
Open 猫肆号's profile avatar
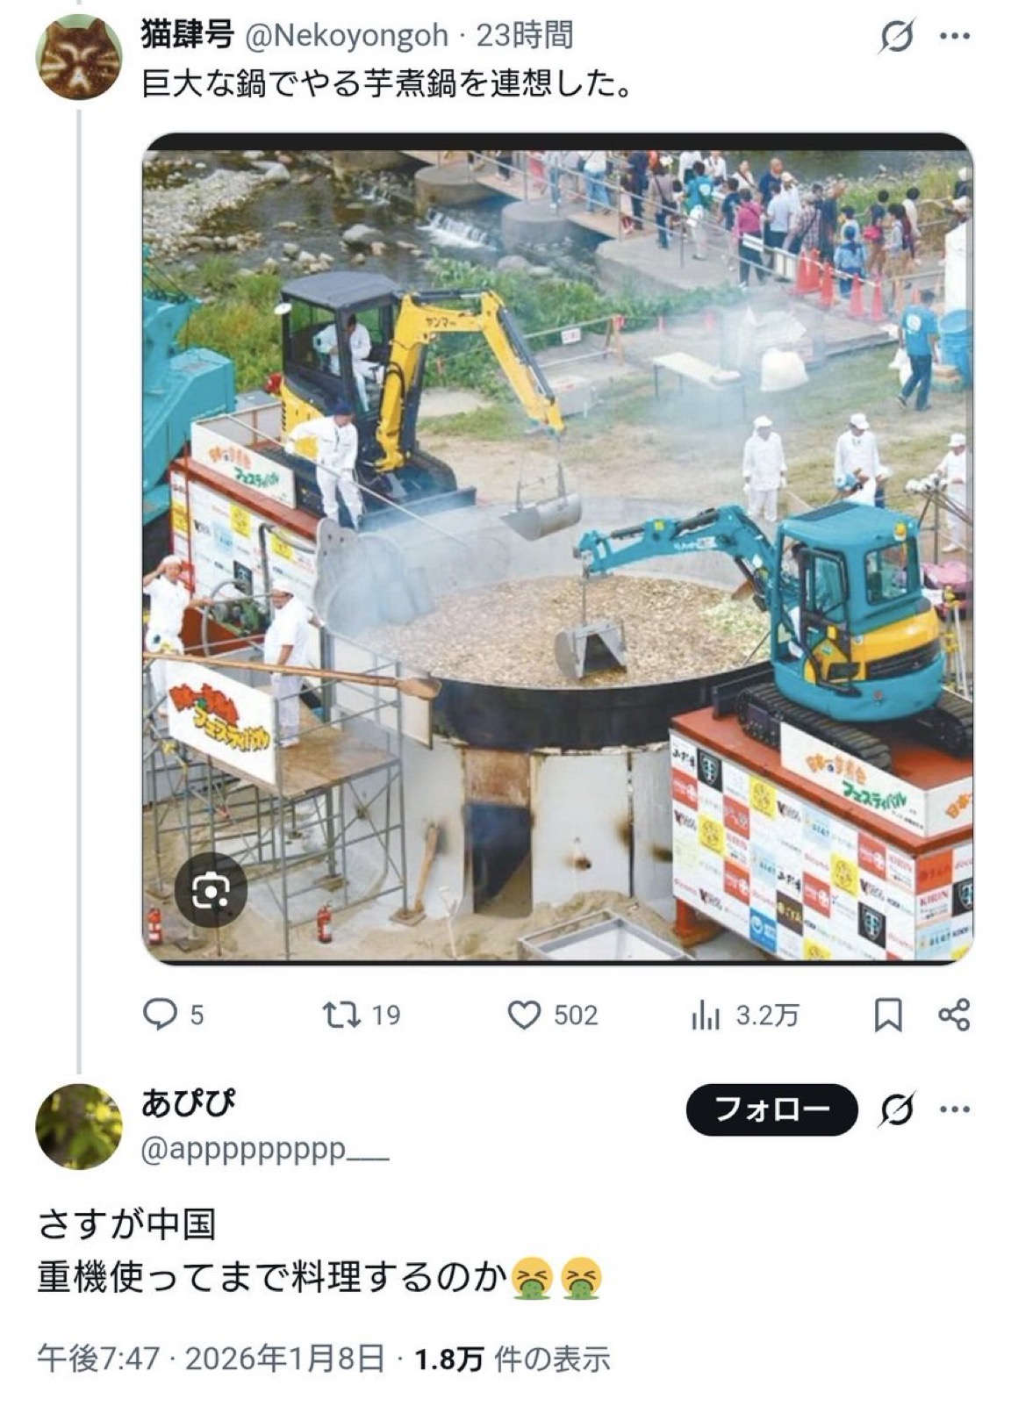tap(78, 57)
